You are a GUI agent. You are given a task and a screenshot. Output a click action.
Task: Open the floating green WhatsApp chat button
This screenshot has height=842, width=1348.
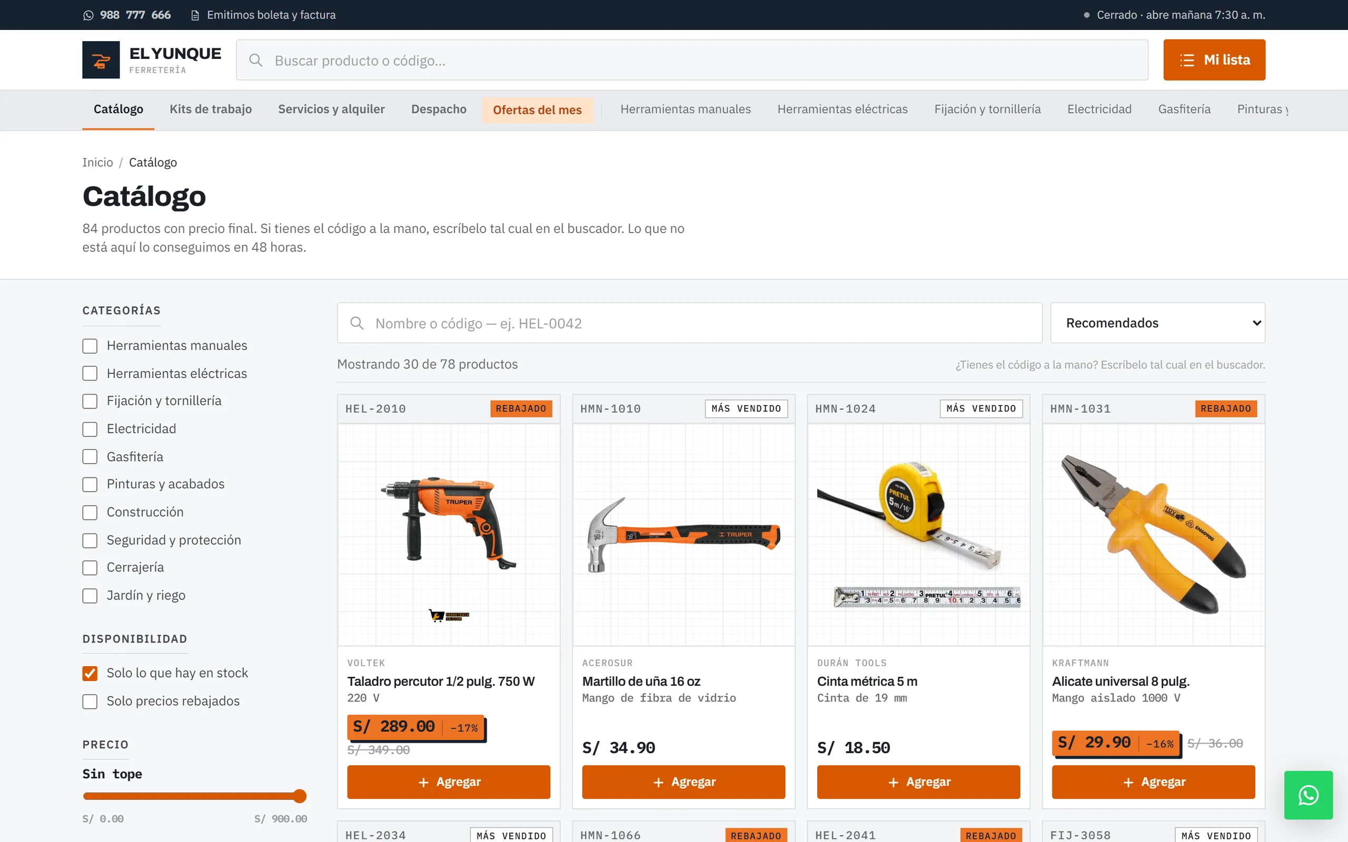click(1309, 795)
